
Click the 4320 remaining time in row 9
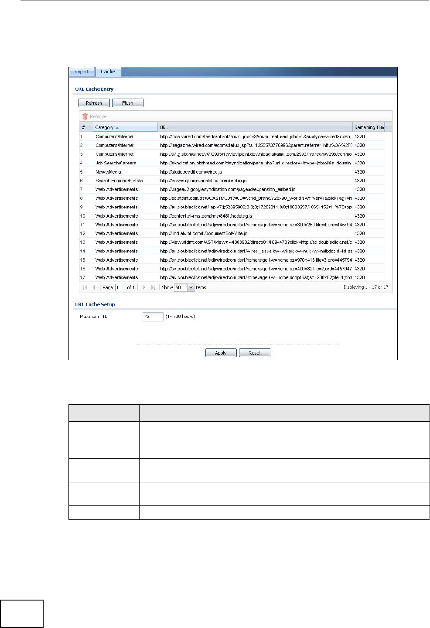point(360,207)
